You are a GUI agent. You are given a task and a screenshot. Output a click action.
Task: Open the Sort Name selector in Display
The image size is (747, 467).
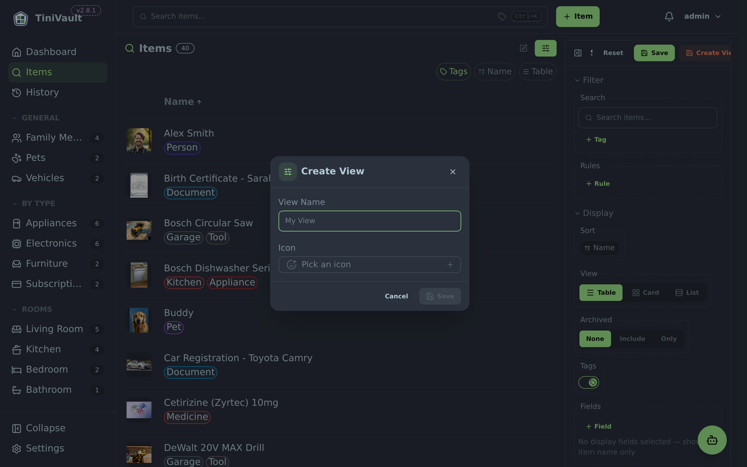pos(599,248)
